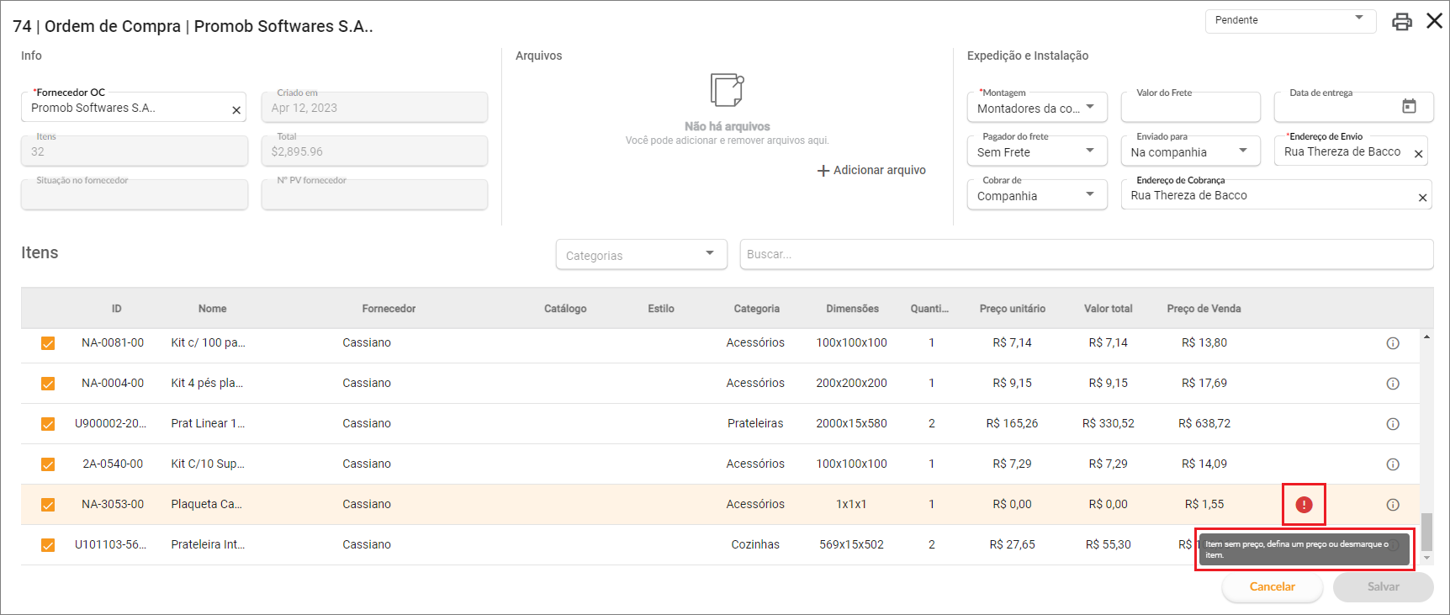Click the 'Kit 4 pés pla...' name cell
This screenshot has width=1450, height=615.
pyautogui.click(x=207, y=384)
